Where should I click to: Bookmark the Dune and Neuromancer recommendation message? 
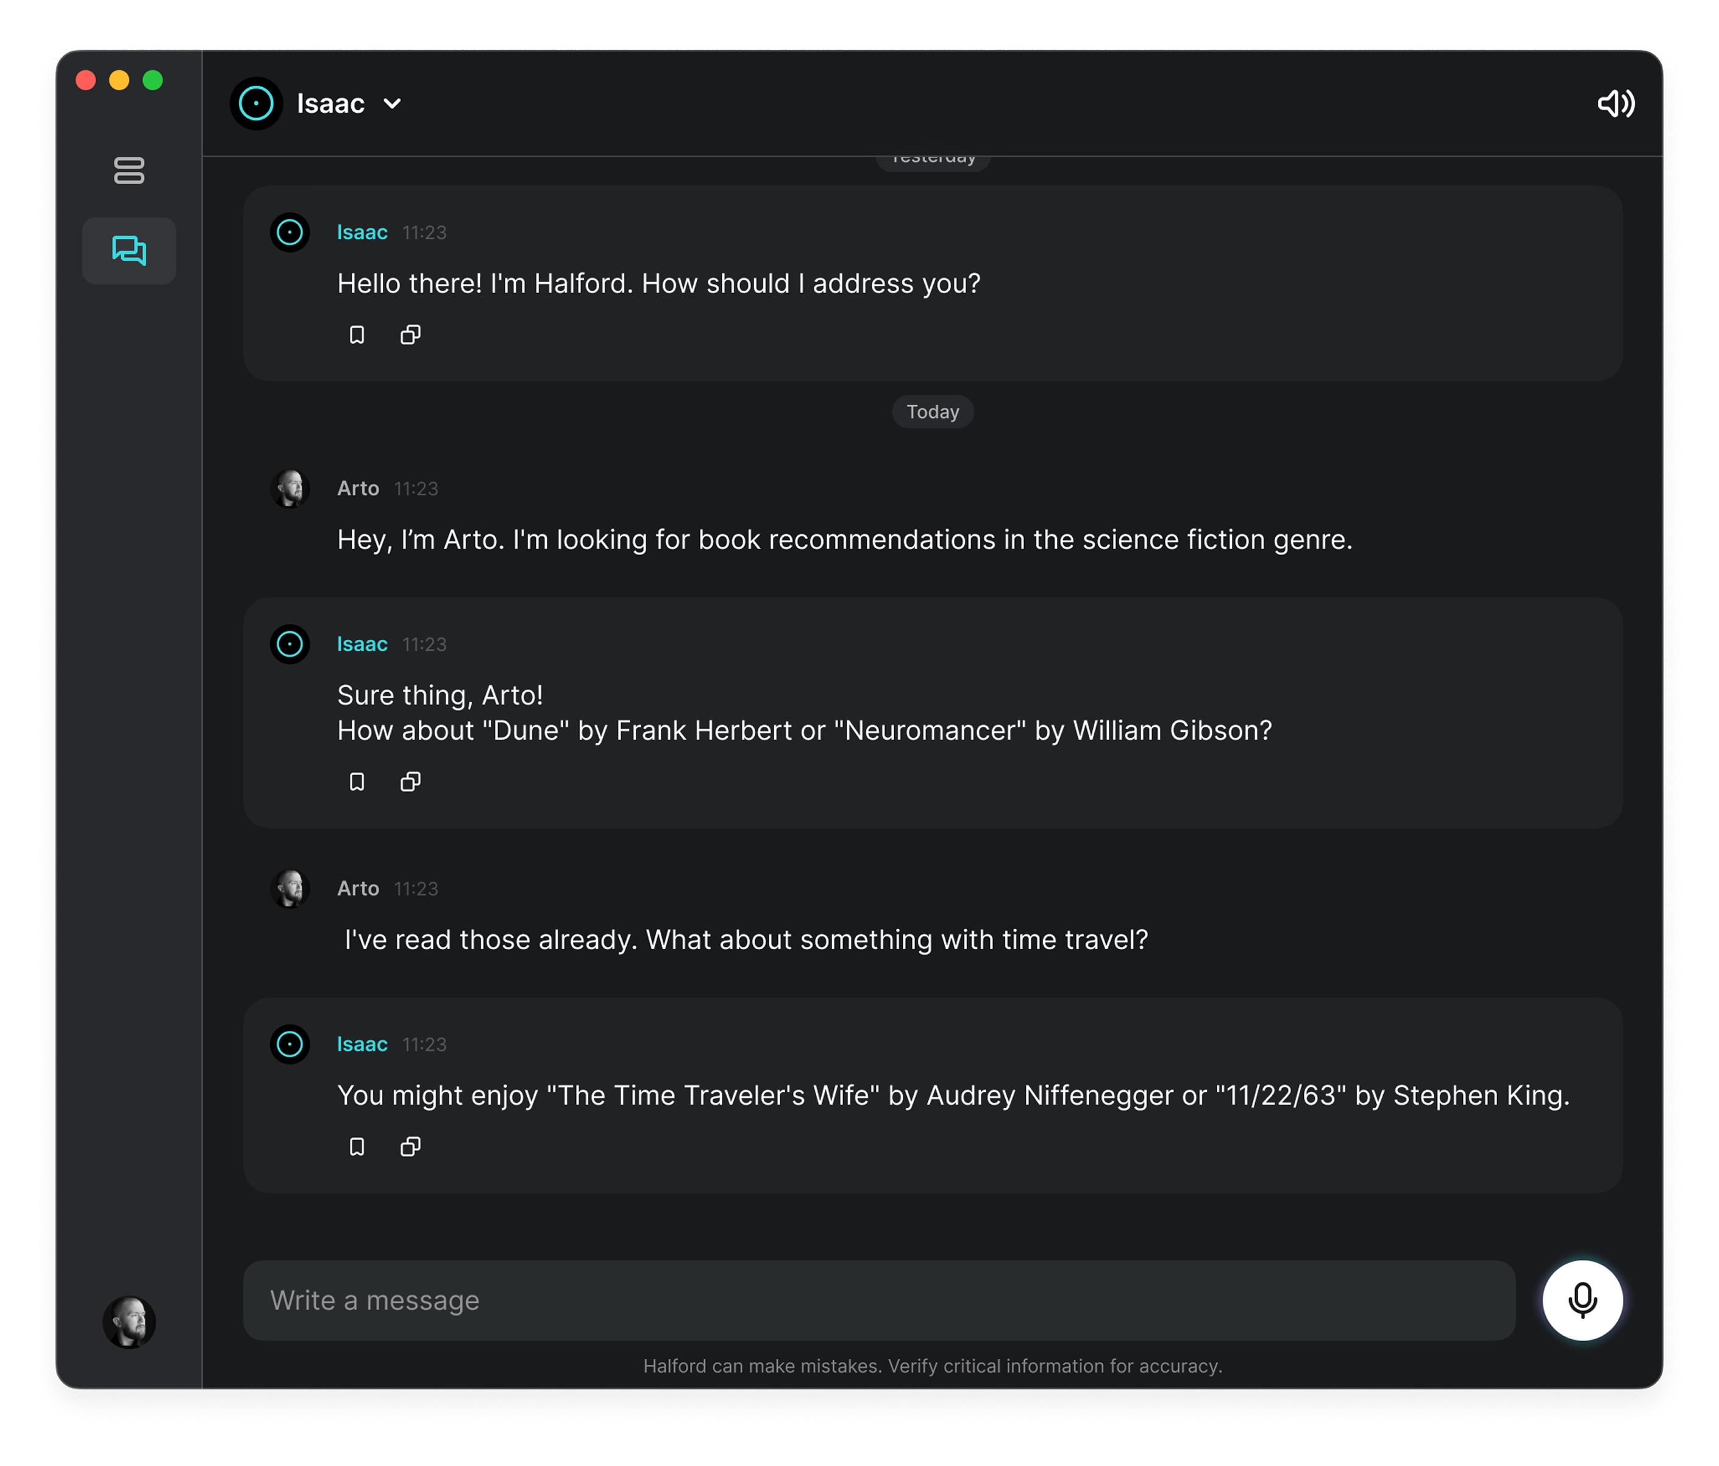coord(357,781)
